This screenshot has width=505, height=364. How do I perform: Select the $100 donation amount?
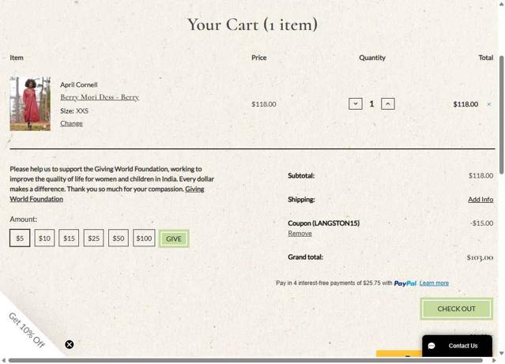tap(144, 238)
